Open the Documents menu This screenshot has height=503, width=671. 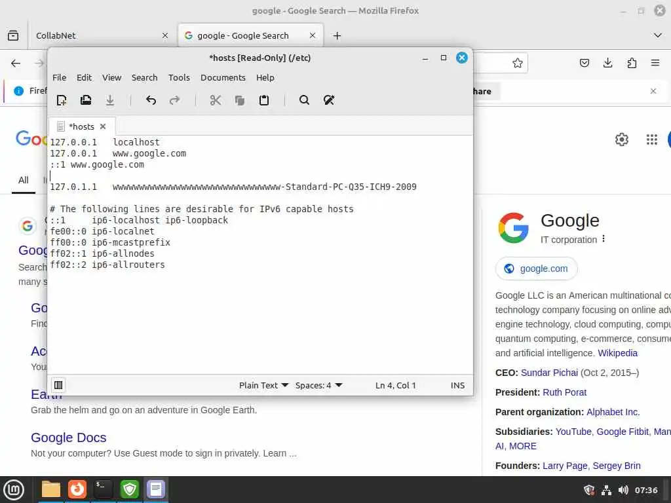pos(223,77)
